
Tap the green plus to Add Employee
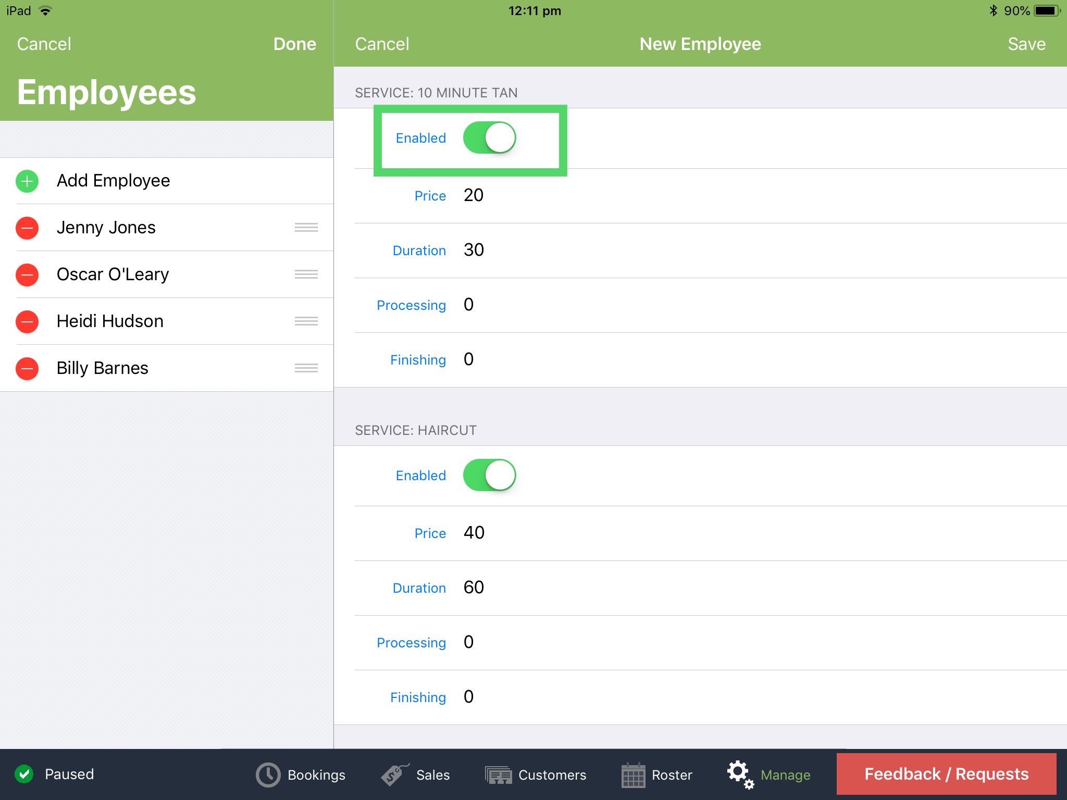click(x=27, y=181)
